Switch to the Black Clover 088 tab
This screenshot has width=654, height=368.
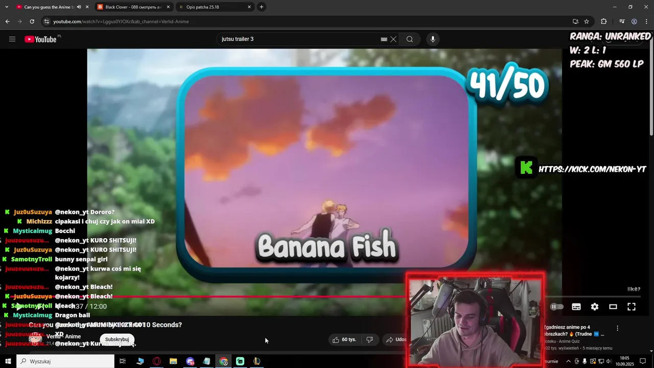(x=133, y=7)
